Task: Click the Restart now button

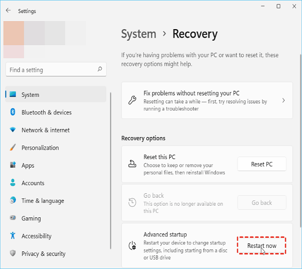Action: [x=262, y=245]
